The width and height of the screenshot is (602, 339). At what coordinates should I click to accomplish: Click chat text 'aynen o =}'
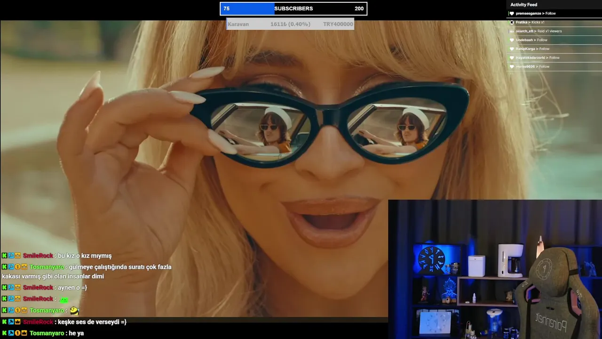click(72, 287)
